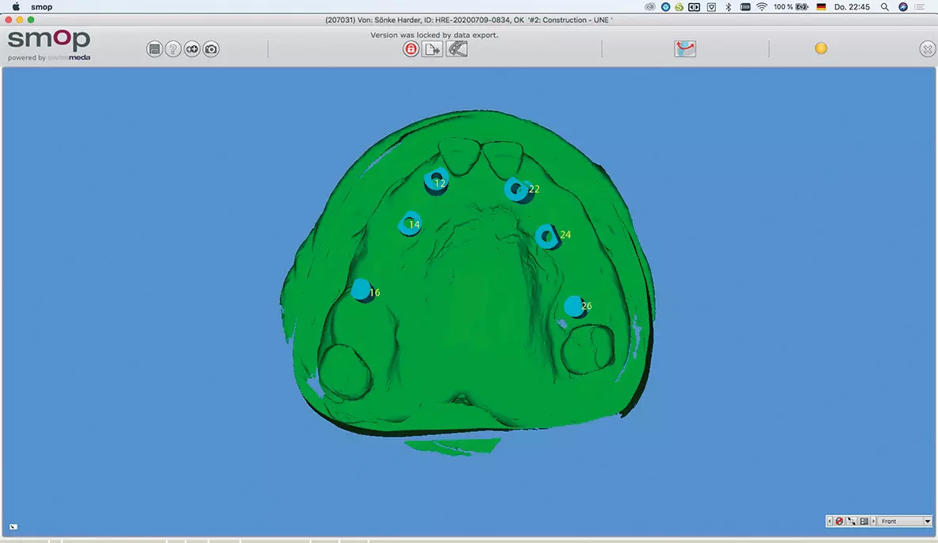Click the Wi-Fi status icon
This screenshot has height=543, width=938.
click(761, 7)
